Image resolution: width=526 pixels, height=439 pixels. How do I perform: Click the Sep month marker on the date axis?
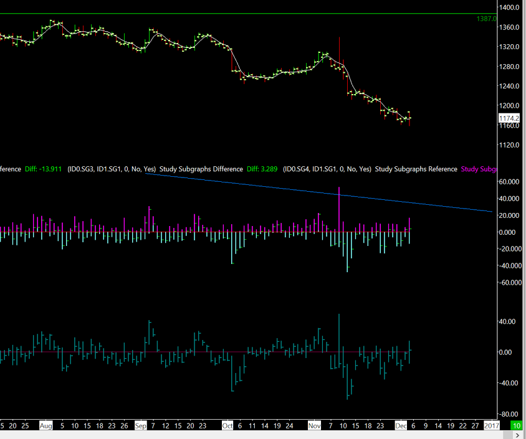pos(141,425)
